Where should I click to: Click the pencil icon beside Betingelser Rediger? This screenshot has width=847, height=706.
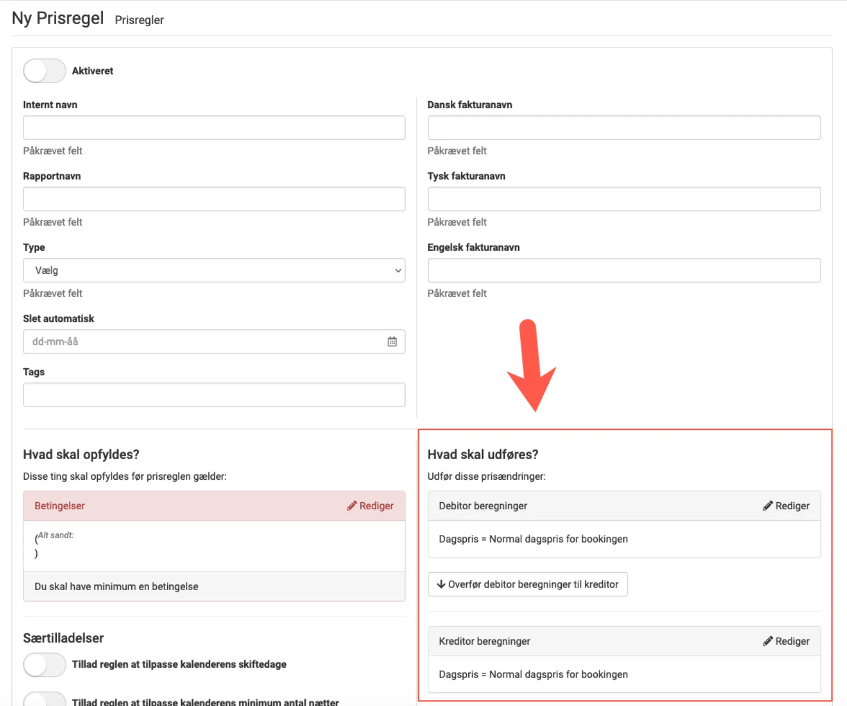[x=351, y=506]
